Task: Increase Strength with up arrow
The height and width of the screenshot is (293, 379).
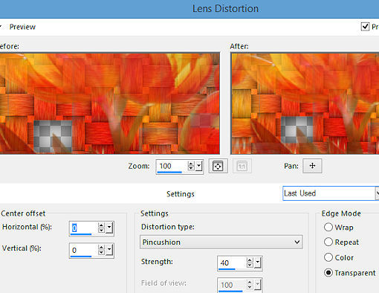Action: (250, 260)
